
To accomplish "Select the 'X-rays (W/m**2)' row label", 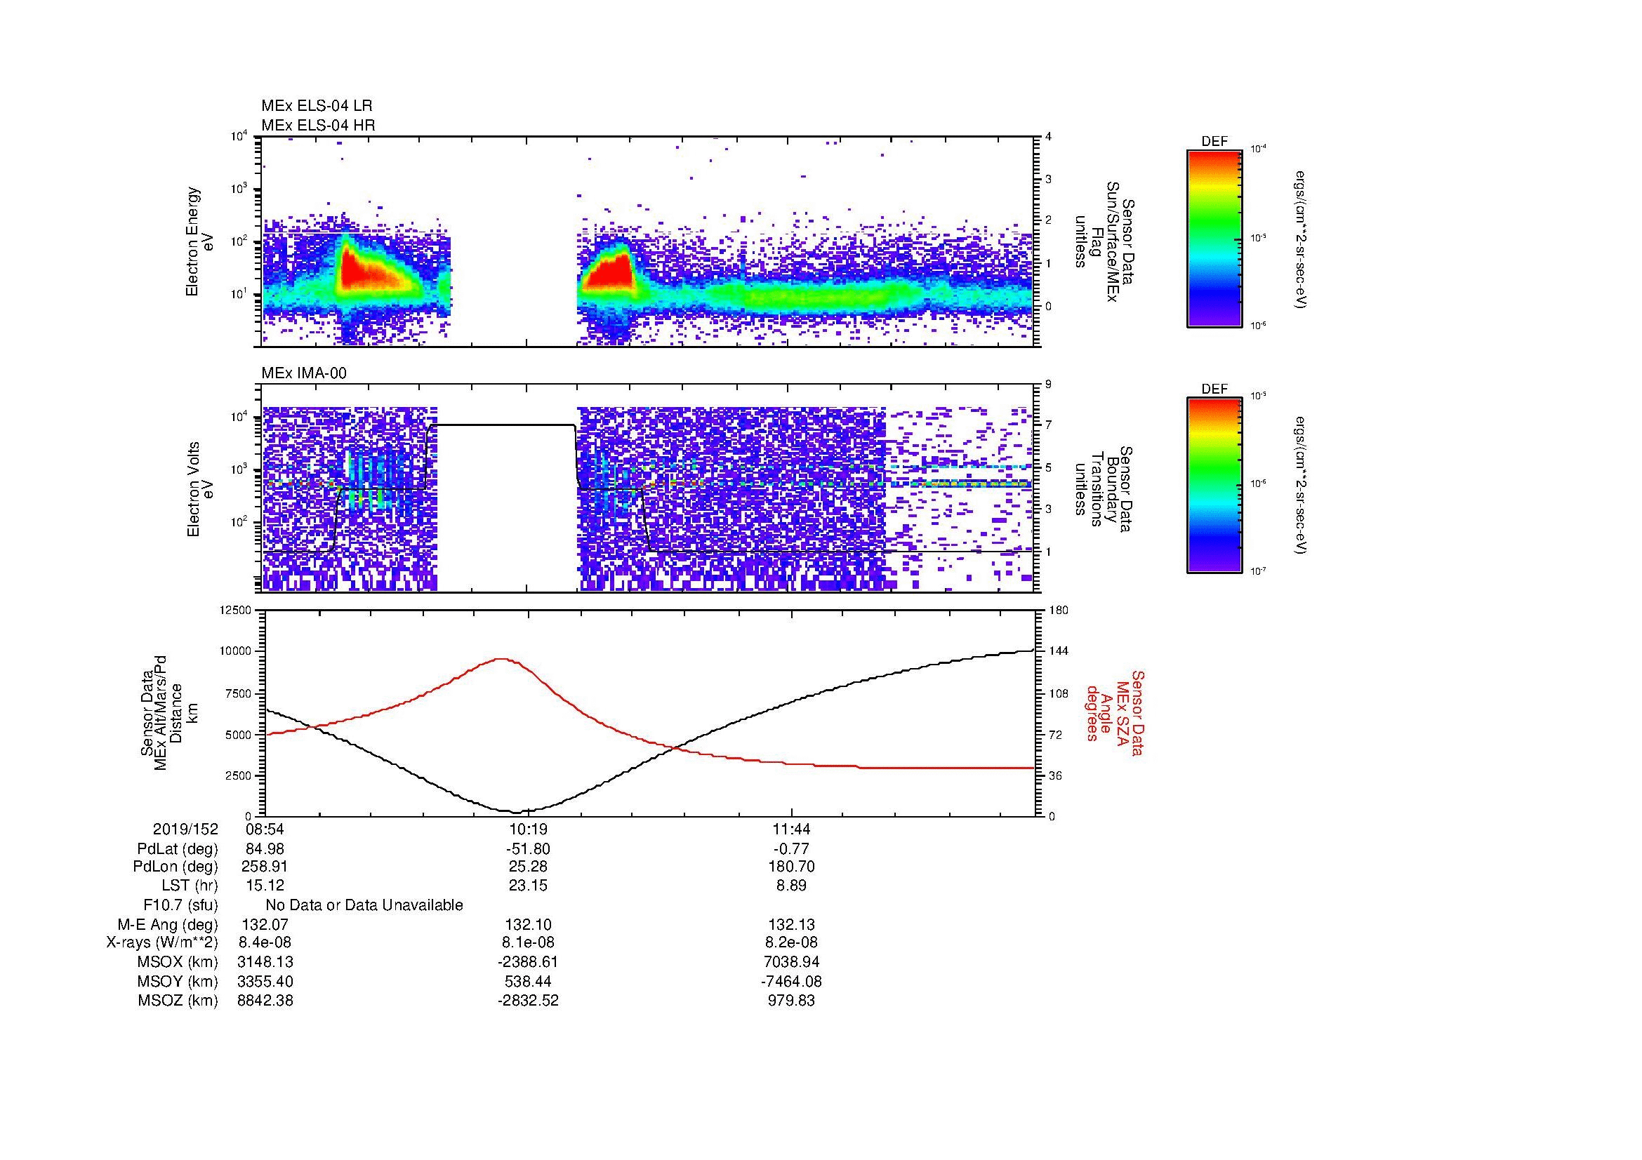I will [x=162, y=942].
